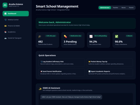Viewport: 140px width, 105px height.
Task: Click the +12% this year badge
Action: tap(51, 36)
